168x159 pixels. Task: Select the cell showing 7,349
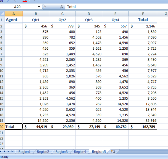pos(143,115)
